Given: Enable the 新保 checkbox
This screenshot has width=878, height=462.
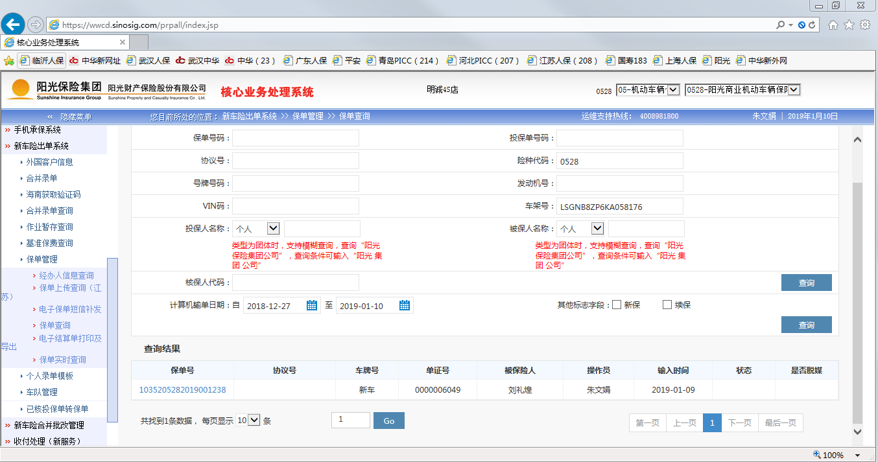Looking at the screenshot, I should [x=617, y=305].
